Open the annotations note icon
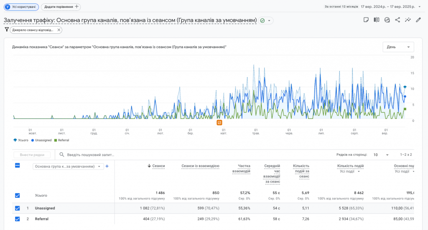The image size is (428, 230). click(x=366, y=20)
